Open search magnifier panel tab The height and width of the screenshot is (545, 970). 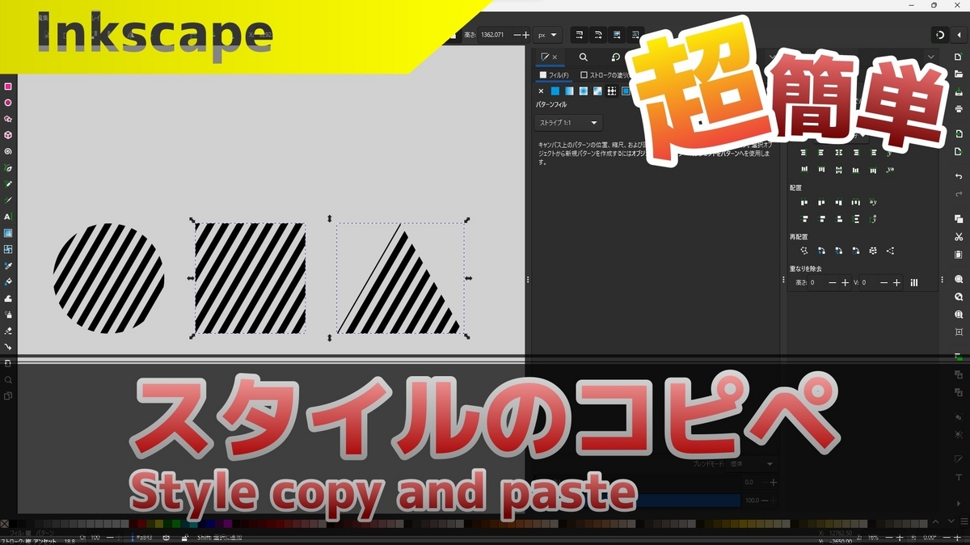(583, 57)
